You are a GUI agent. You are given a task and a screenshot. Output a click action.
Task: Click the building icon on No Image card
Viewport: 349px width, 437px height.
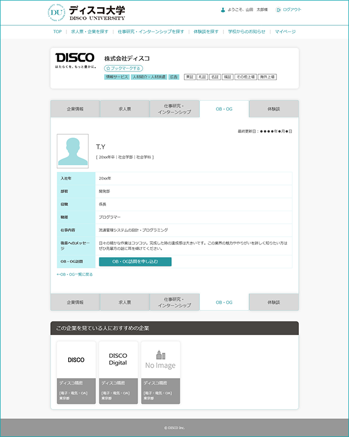pos(161,355)
